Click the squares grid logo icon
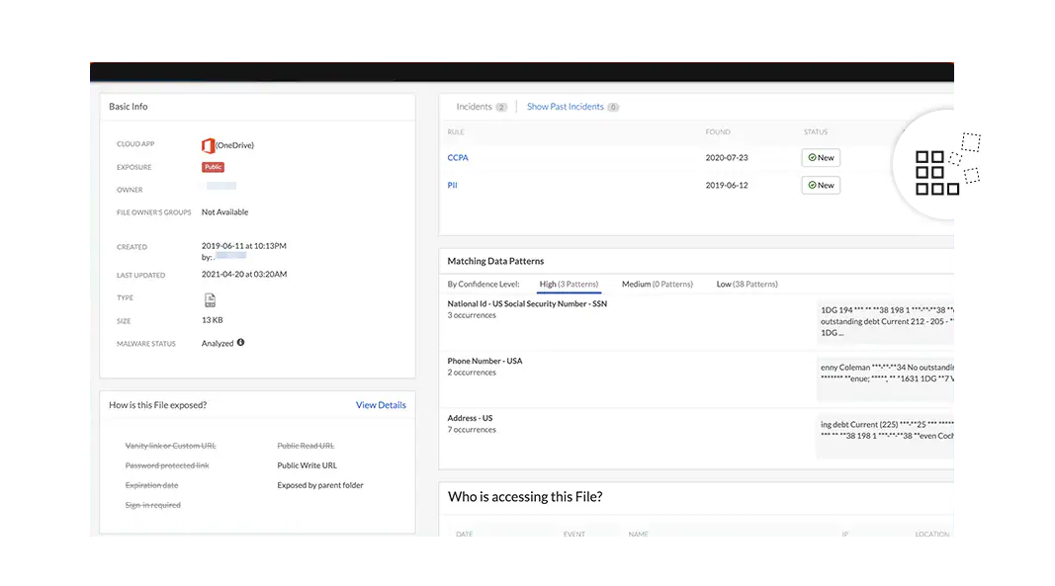The width and height of the screenshot is (1055, 586). (x=934, y=173)
